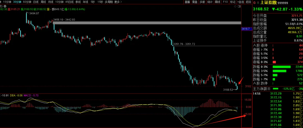Switch to 10分钟 period
The image size is (303, 128).
(x=59, y=2)
